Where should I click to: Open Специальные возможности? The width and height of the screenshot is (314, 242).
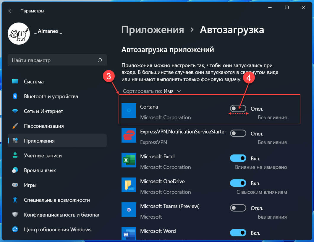[57, 200]
